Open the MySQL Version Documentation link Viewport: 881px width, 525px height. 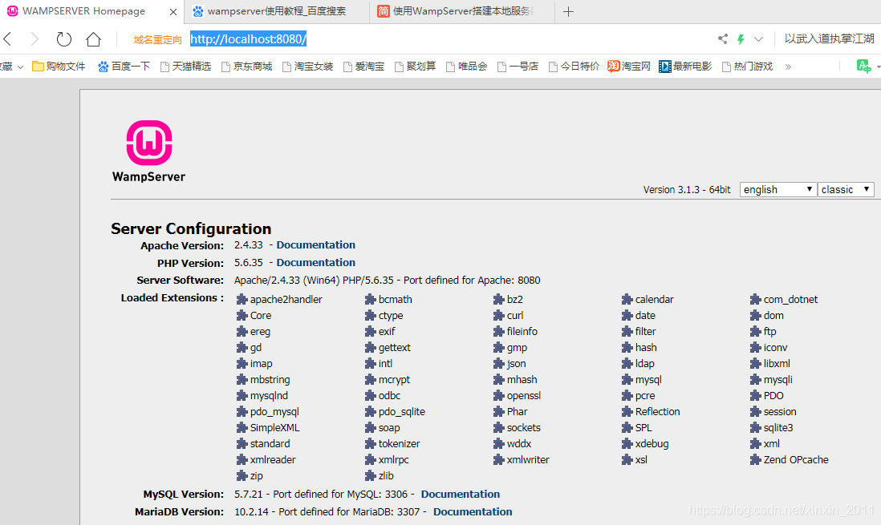[x=461, y=494]
